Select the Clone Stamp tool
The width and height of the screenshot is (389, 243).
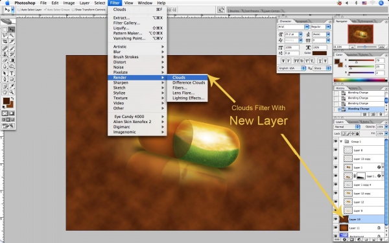point(5,54)
